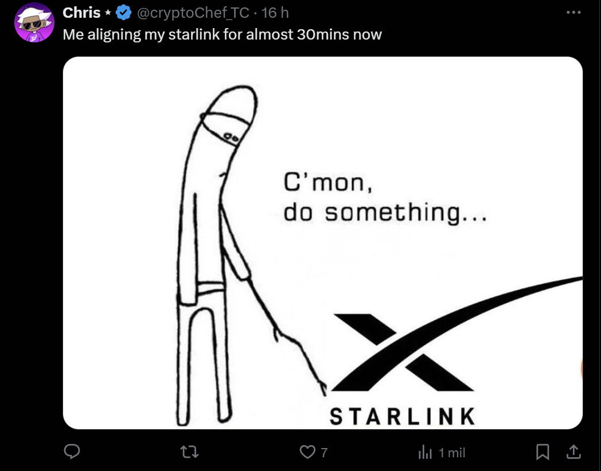This screenshot has height=471, width=601.
Task: Open the tweet text about aligning starlink
Action: tap(223, 34)
